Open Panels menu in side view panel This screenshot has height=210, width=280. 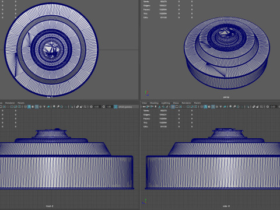[x=197, y=103]
